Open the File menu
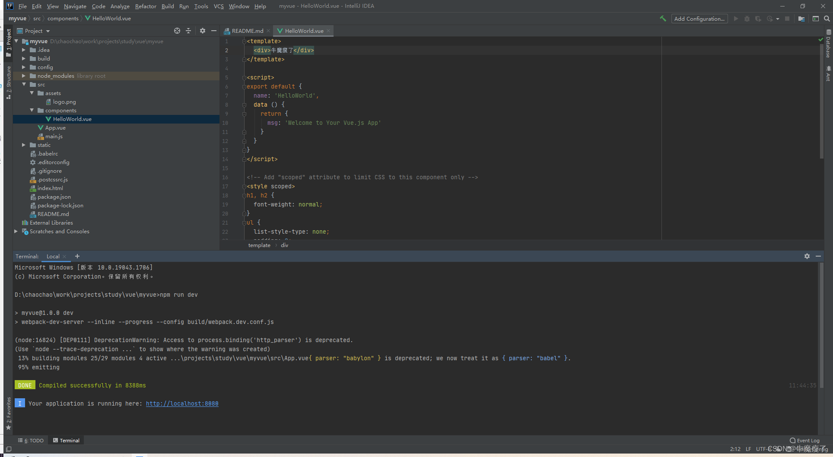 tap(22, 6)
